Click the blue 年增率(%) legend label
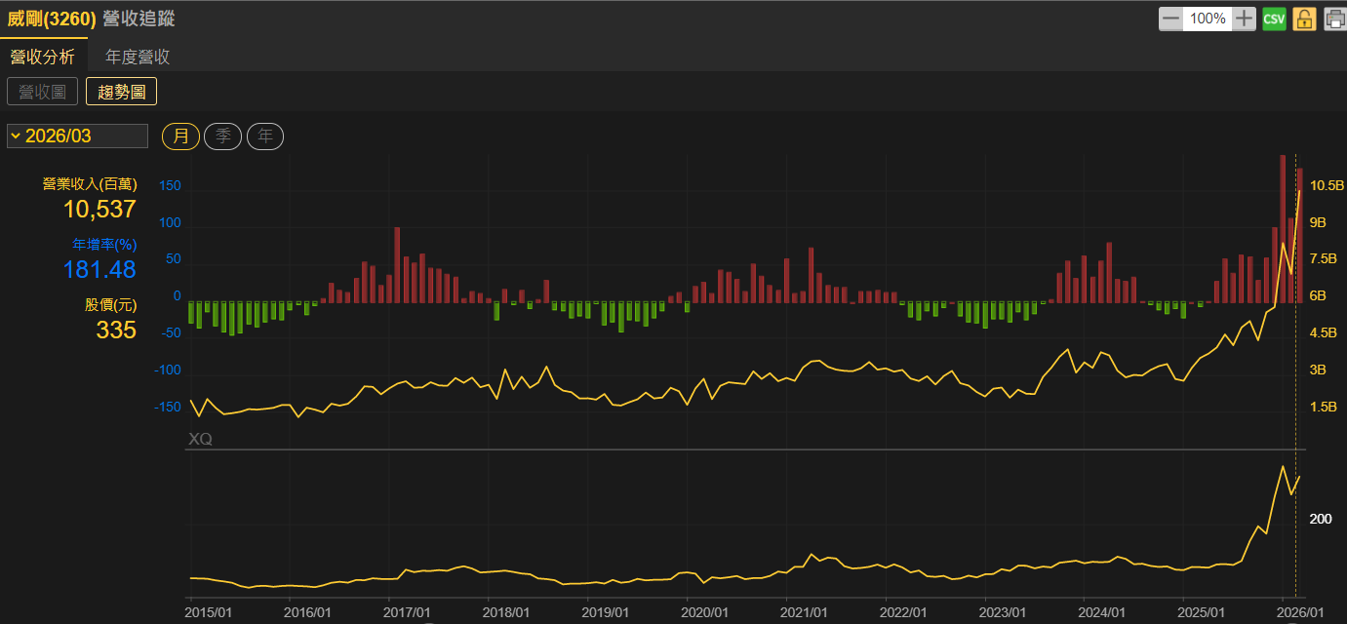The height and width of the screenshot is (624, 1347). [104, 244]
